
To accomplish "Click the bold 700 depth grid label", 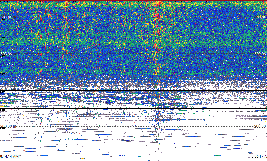I will point(2,128).
